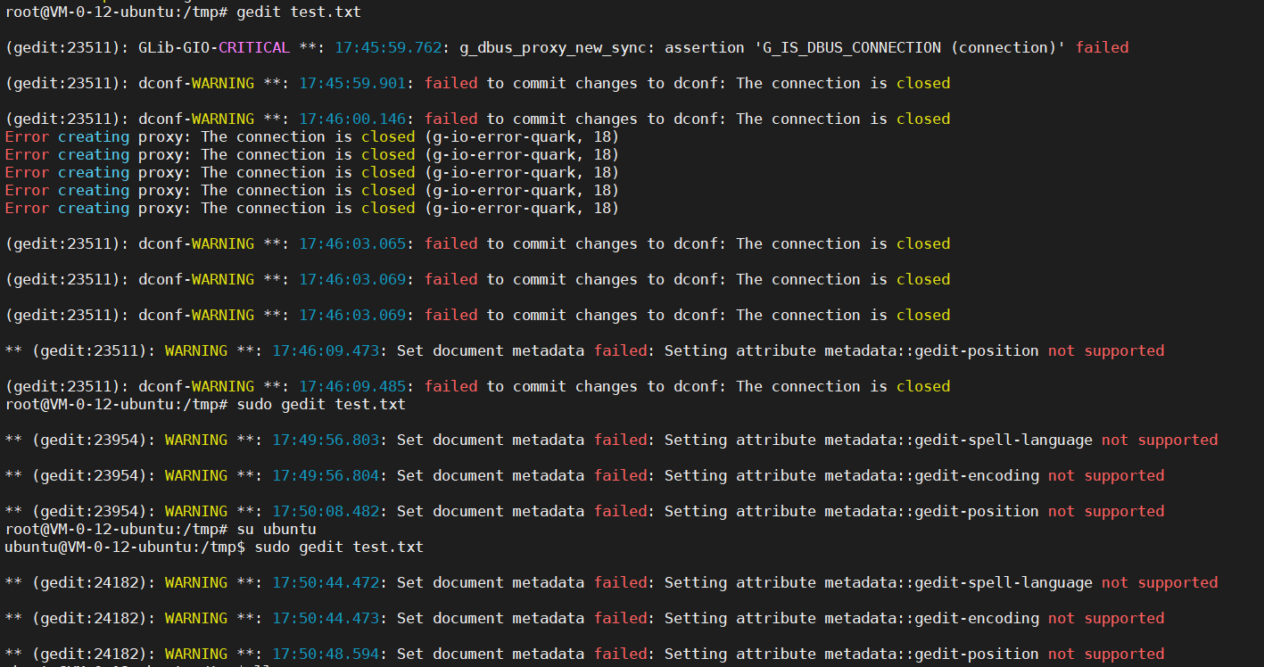Click the first command 'gedit test.txt' without sudo

tap(299, 12)
